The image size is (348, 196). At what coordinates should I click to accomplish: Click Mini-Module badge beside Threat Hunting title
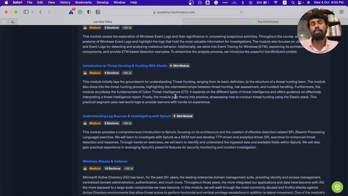tap(179, 66)
